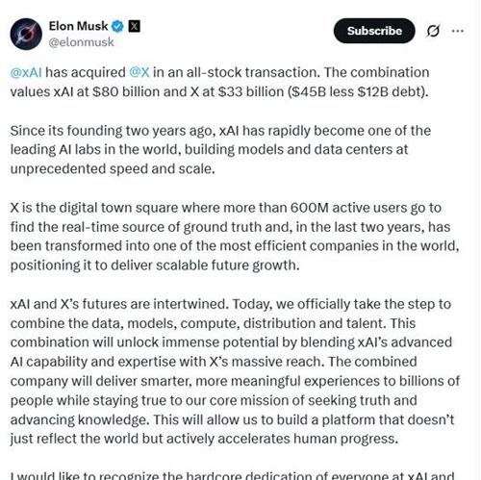Click the 'futures are intertwined' paragraph
The image size is (481, 480).
pos(235,371)
